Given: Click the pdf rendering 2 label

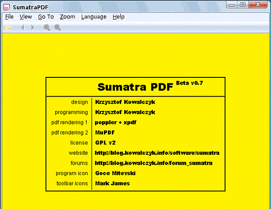Looking at the screenshot, I should [69, 133].
